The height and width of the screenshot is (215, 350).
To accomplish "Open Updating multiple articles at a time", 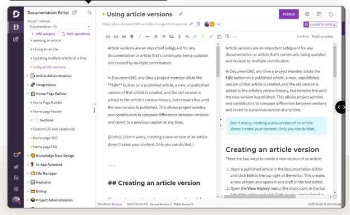I will point(59,58).
